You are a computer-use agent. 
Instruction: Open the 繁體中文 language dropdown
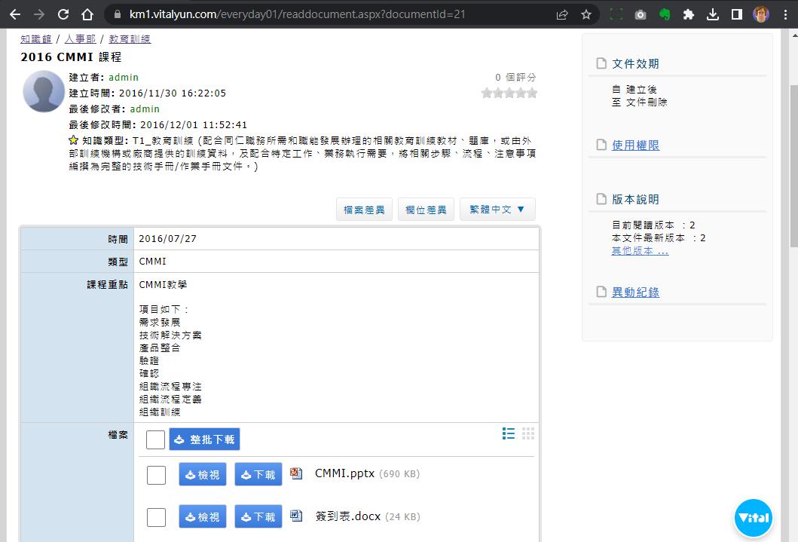497,210
